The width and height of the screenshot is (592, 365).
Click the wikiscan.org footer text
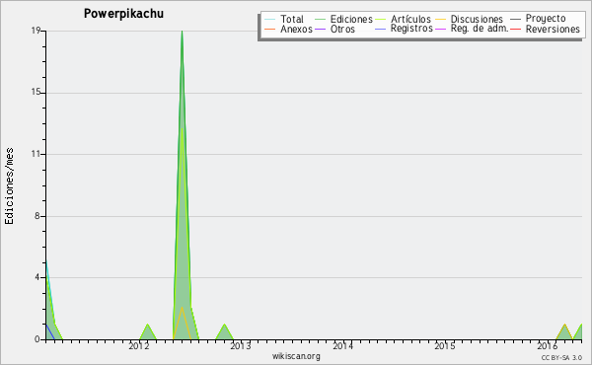(x=296, y=356)
